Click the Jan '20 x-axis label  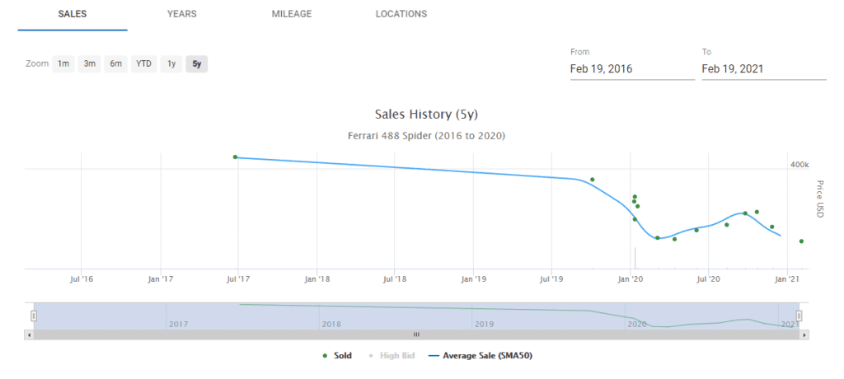pos(631,278)
